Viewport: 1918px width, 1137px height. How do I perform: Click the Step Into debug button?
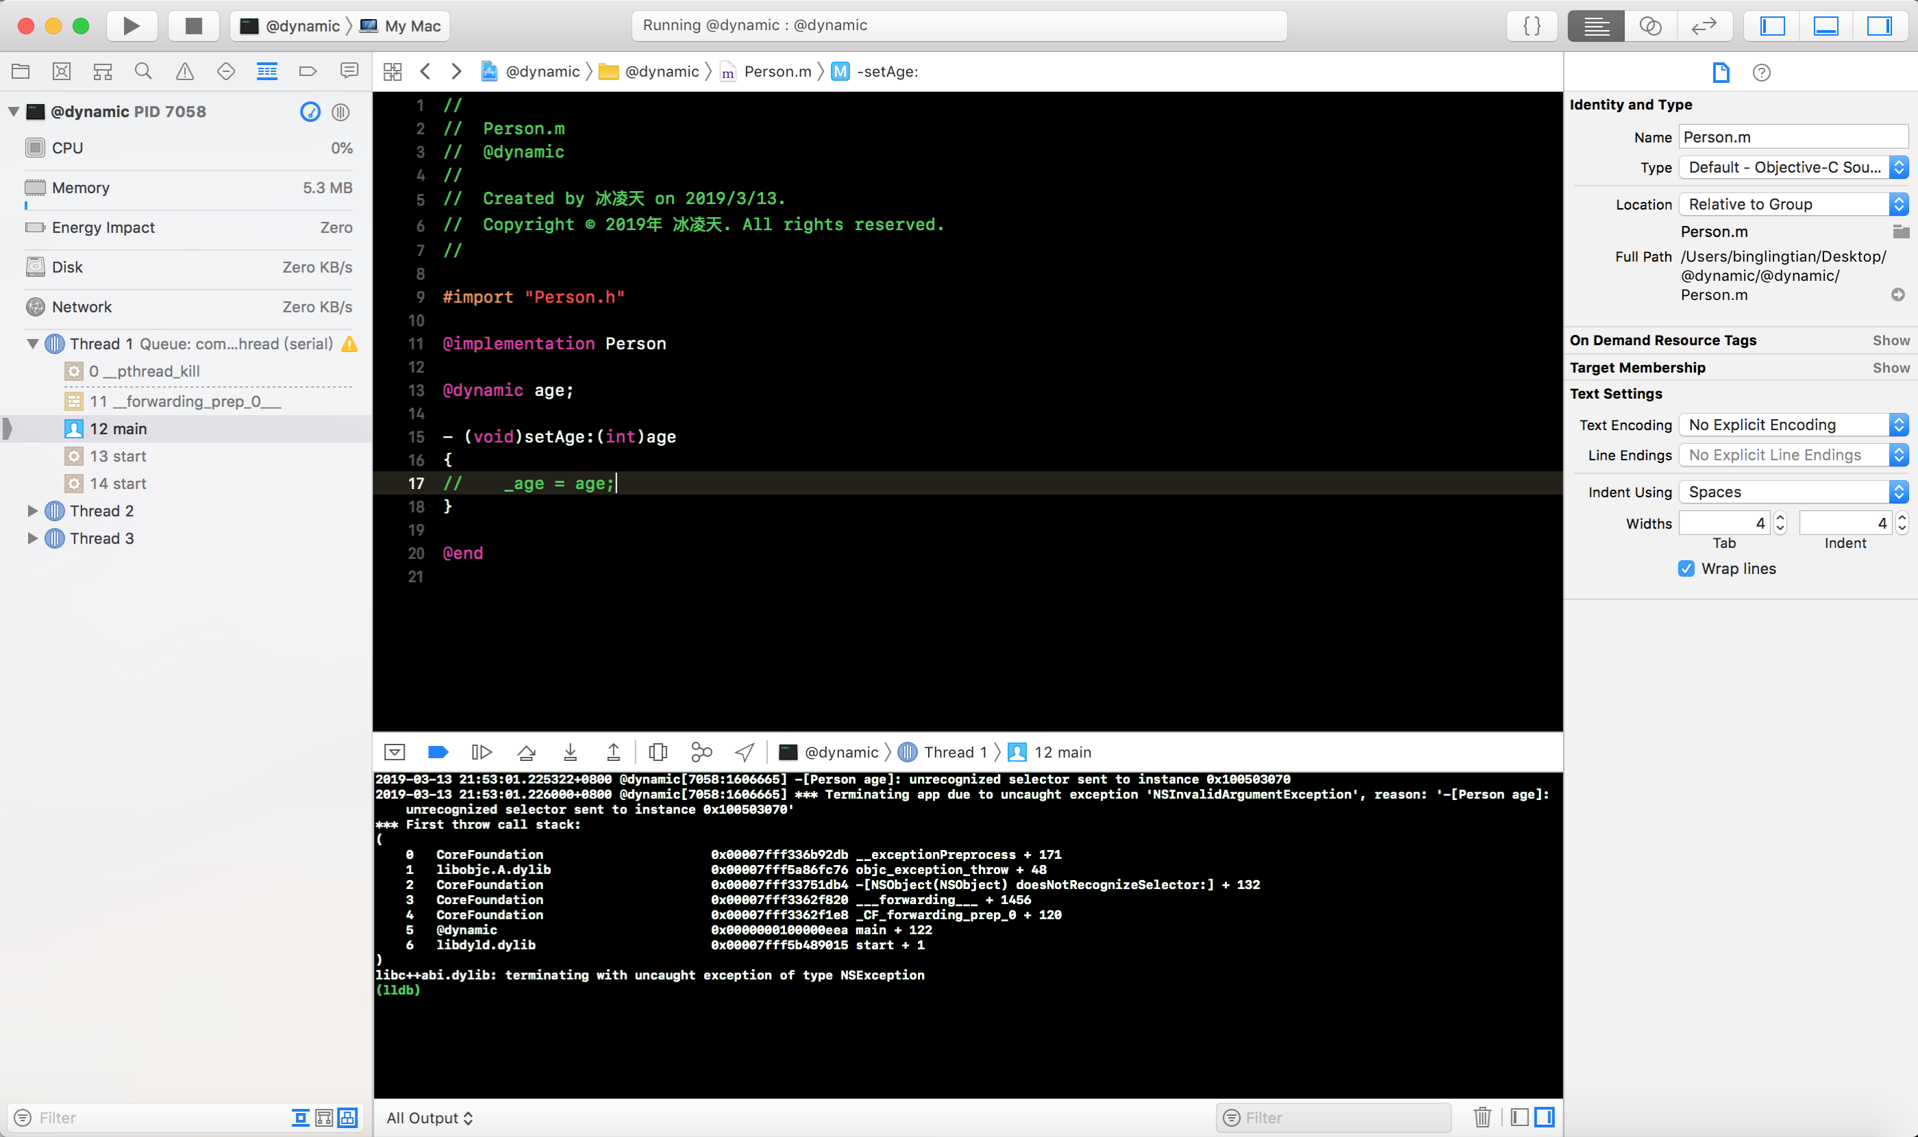coord(570,752)
